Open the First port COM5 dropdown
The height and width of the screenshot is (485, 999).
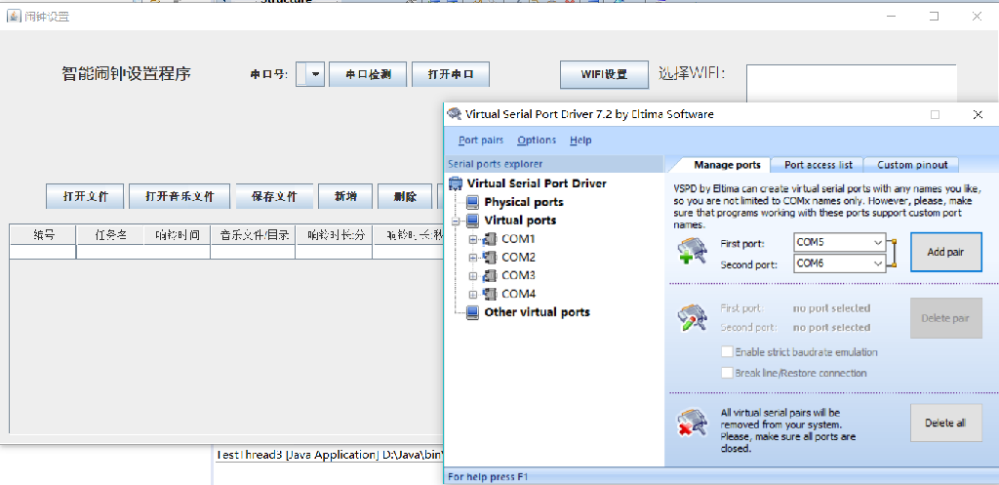[x=840, y=243]
